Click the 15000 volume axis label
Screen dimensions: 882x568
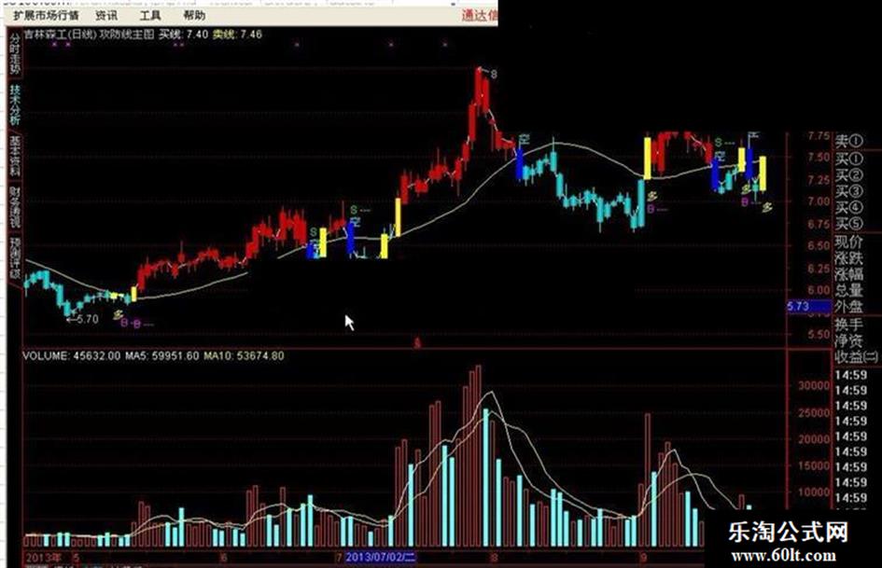click(x=815, y=465)
